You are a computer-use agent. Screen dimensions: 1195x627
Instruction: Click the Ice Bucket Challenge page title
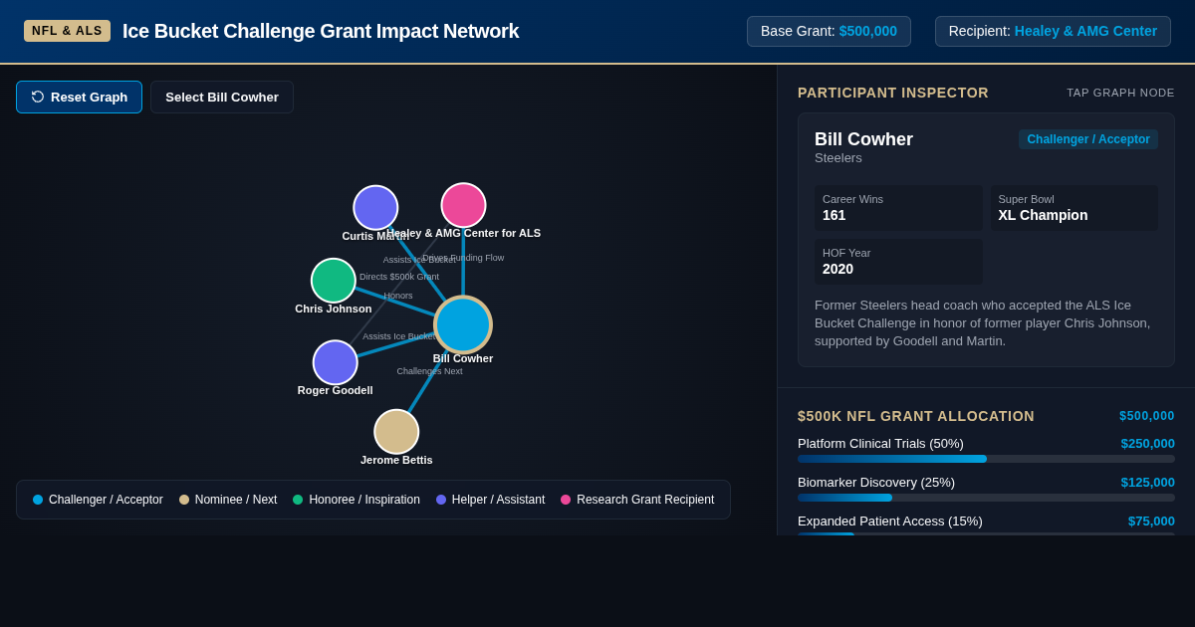coord(321,31)
